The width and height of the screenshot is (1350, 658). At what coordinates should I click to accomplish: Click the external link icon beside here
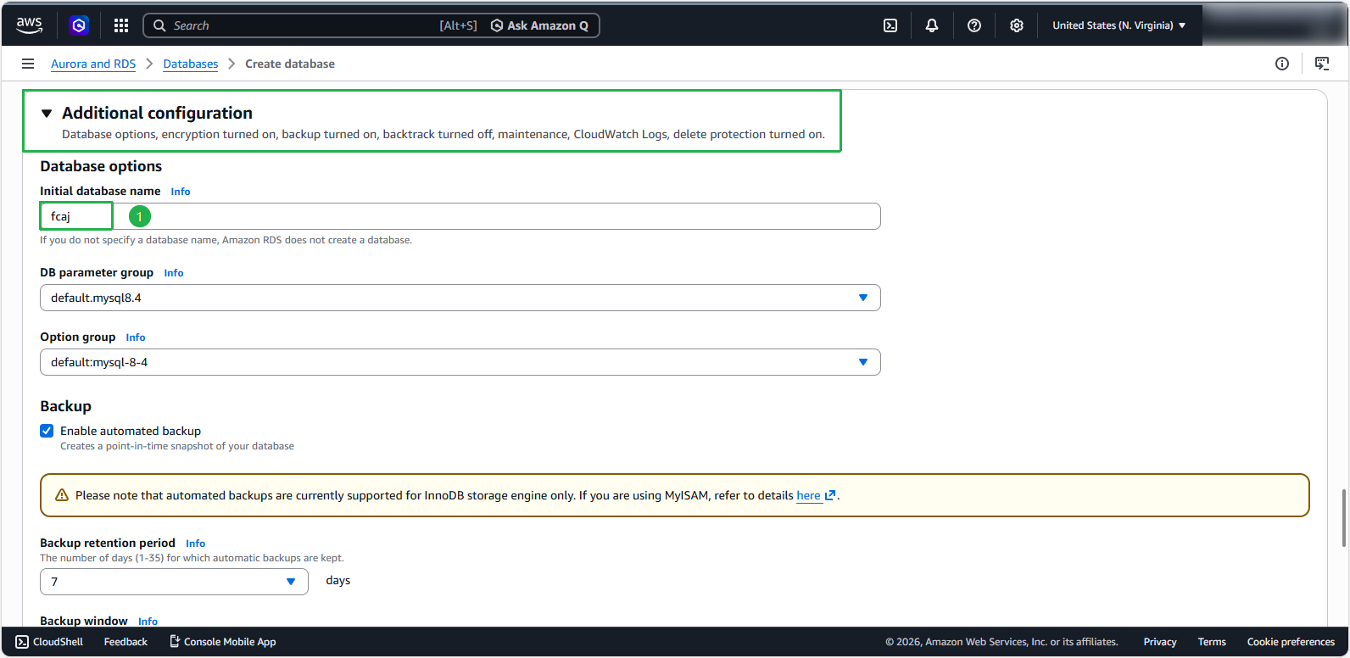[x=830, y=495]
